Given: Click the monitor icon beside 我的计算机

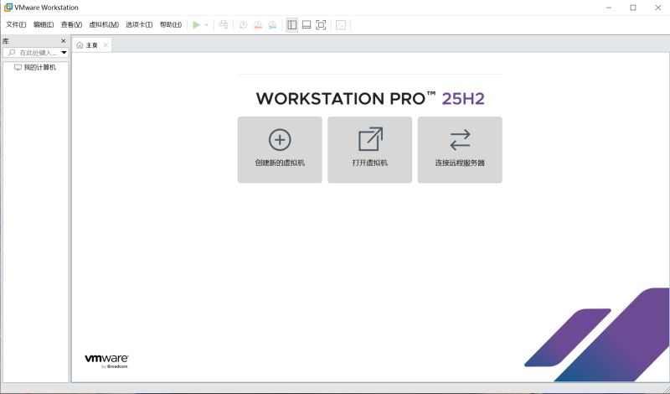Looking at the screenshot, I should 18,68.
